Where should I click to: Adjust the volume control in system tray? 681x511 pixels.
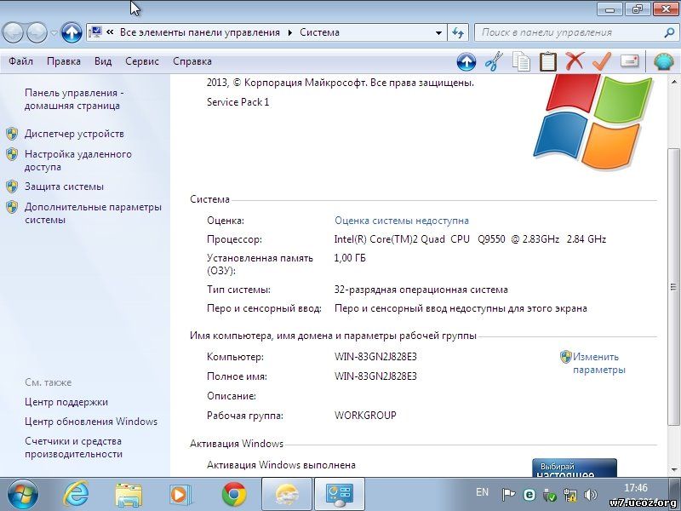pyautogui.click(x=590, y=494)
